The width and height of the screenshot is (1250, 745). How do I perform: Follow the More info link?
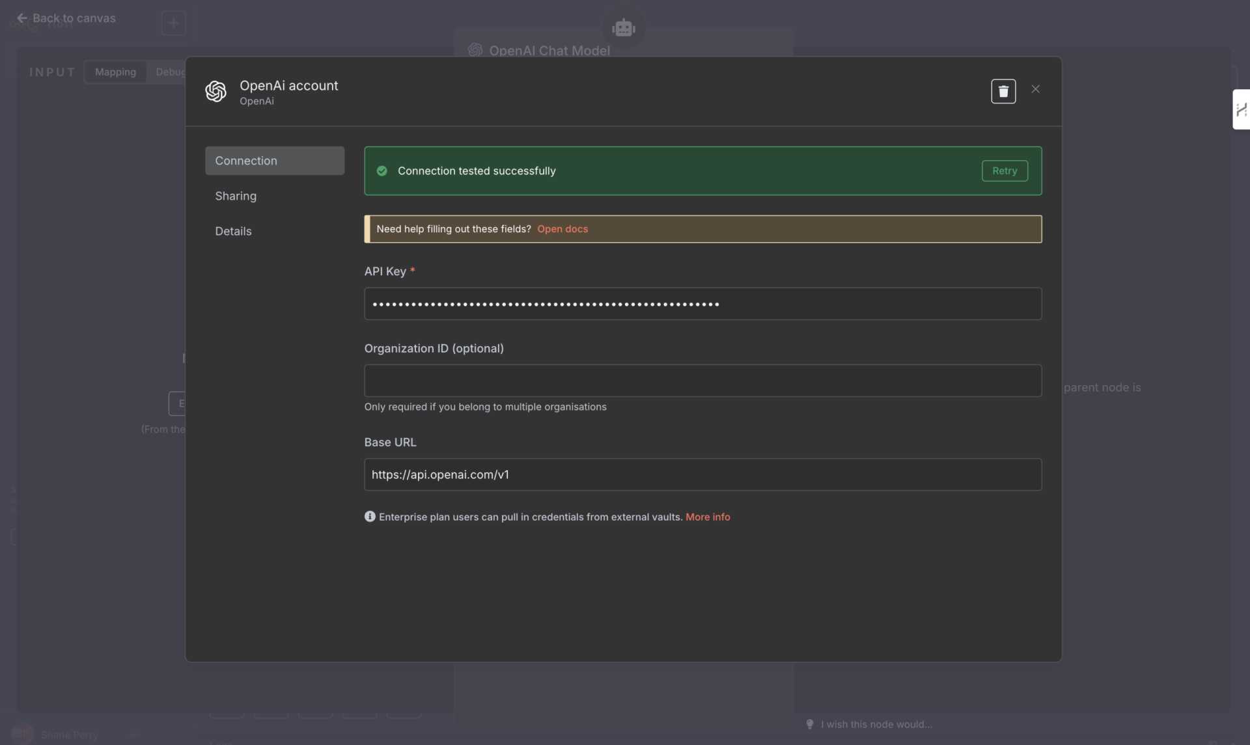(x=708, y=517)
